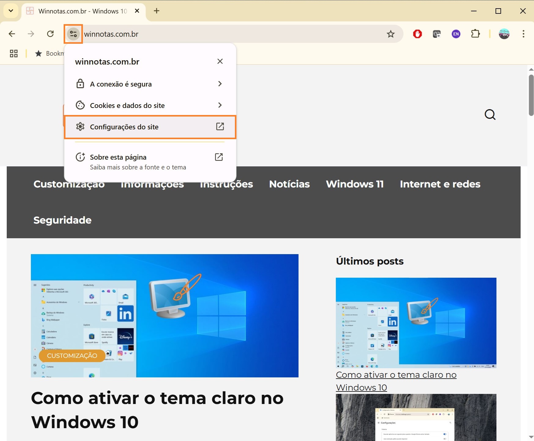534x441 pixels.
Task: Open a new tab with plus button
Action: point(157,11)
